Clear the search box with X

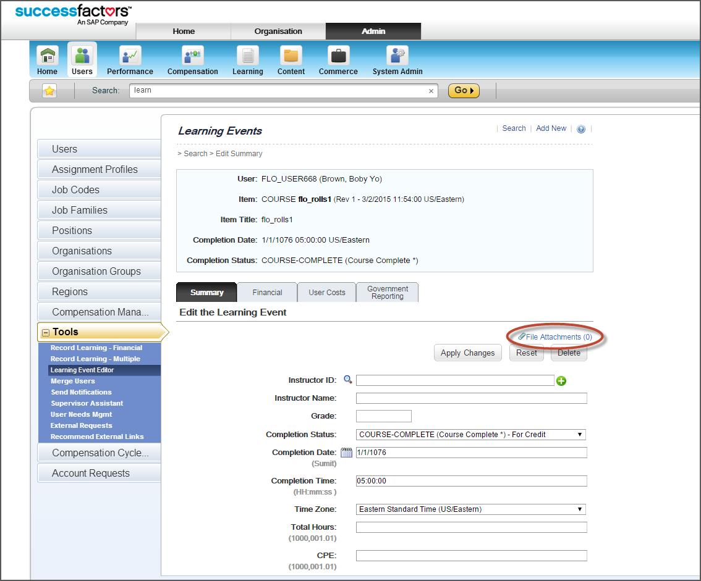[431, 91]
